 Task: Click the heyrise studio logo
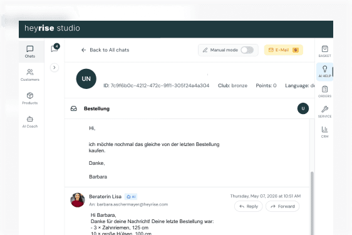coord(52,28)
